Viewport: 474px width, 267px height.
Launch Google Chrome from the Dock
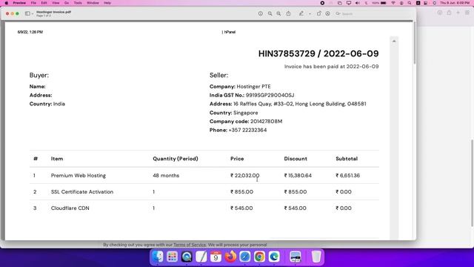coord(259,257)
